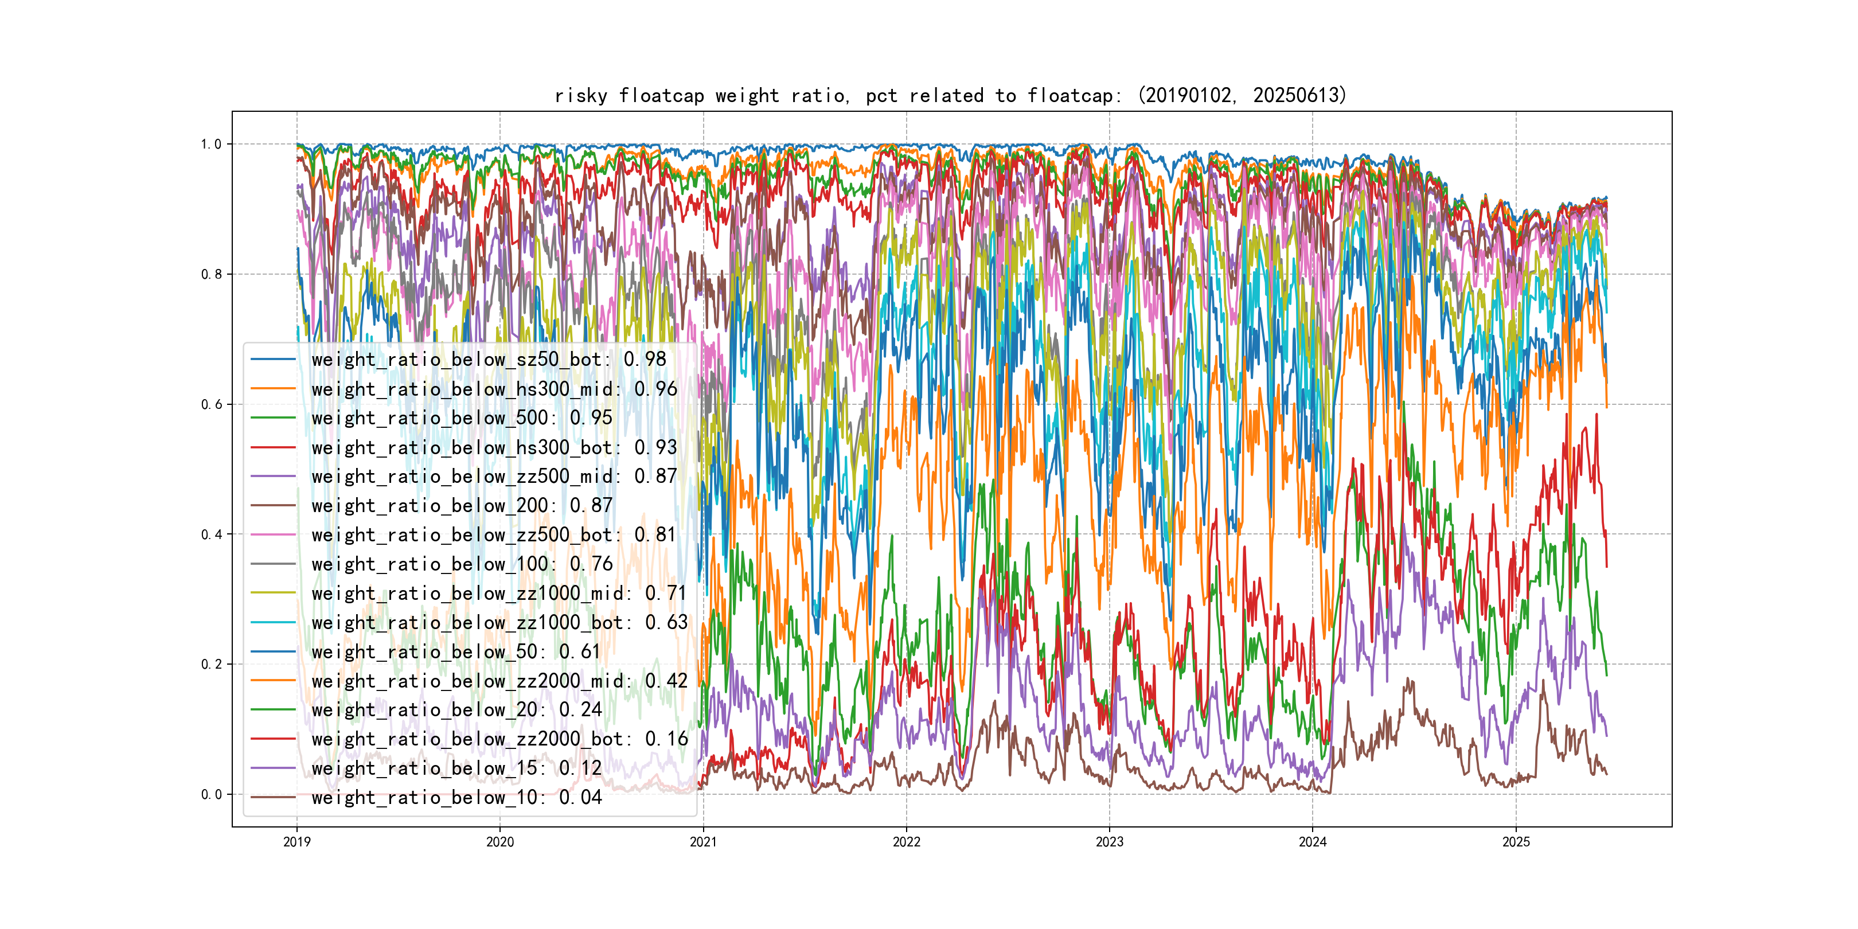Click the red zz2000_bot legend line swatch
This screenshot has height=929, width=1858.
click(274, 739)
